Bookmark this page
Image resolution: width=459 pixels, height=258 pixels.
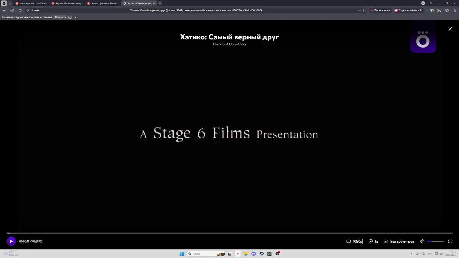pos(364,10)
